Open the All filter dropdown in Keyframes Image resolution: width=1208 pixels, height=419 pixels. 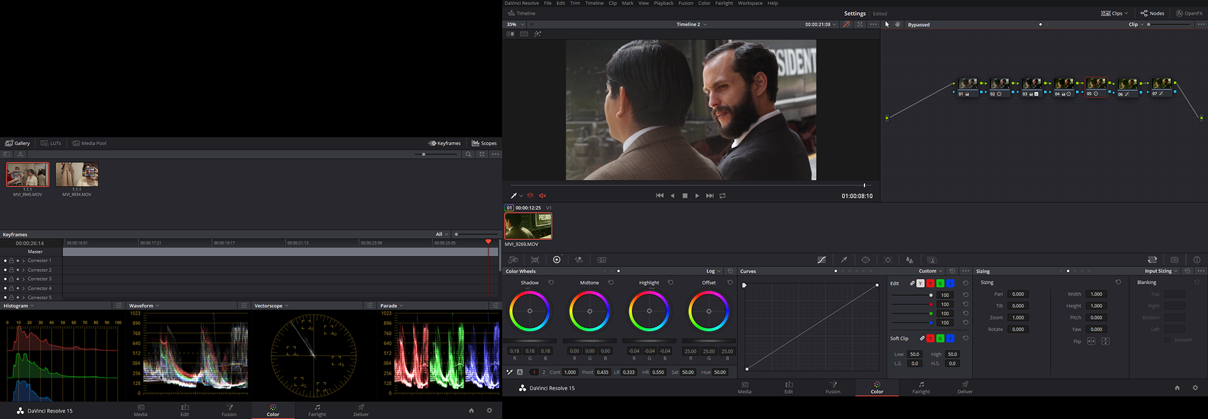[442, 234]
